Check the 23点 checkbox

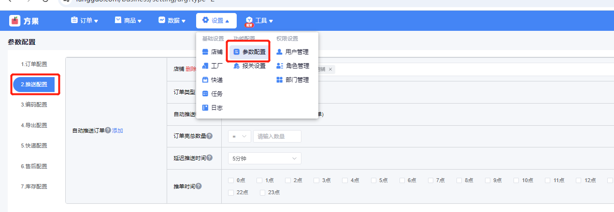[x=262, y=192]
